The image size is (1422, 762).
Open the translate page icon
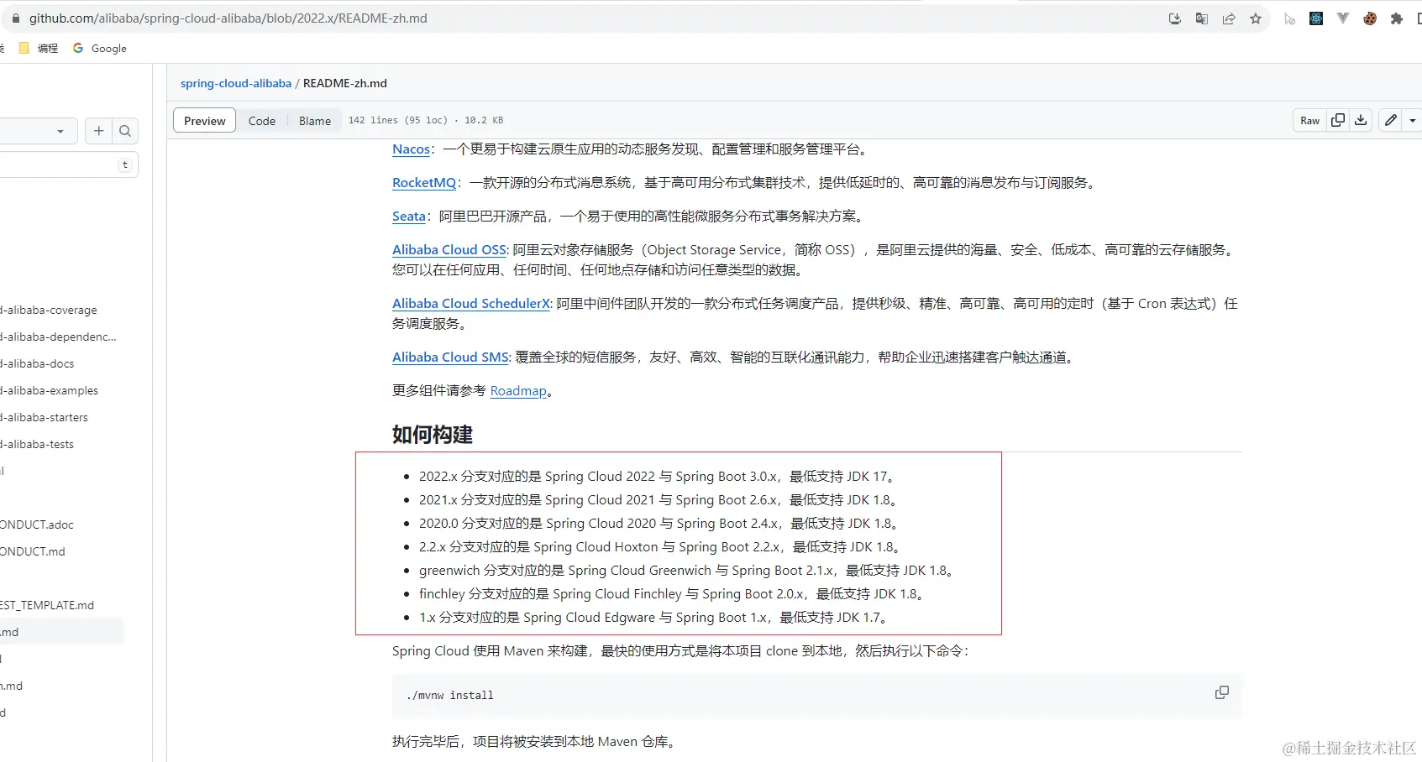click(x=1202, y=18)
